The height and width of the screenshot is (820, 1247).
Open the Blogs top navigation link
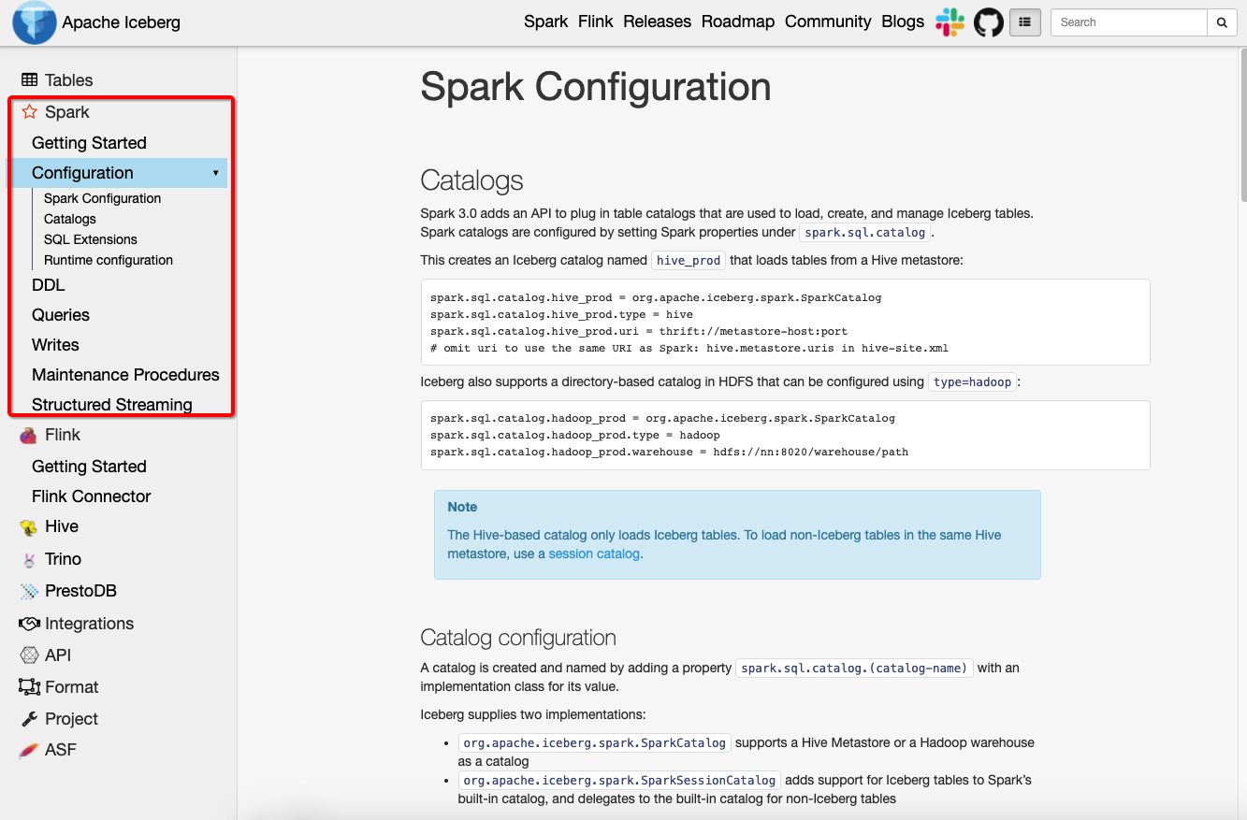pos(903,22)
